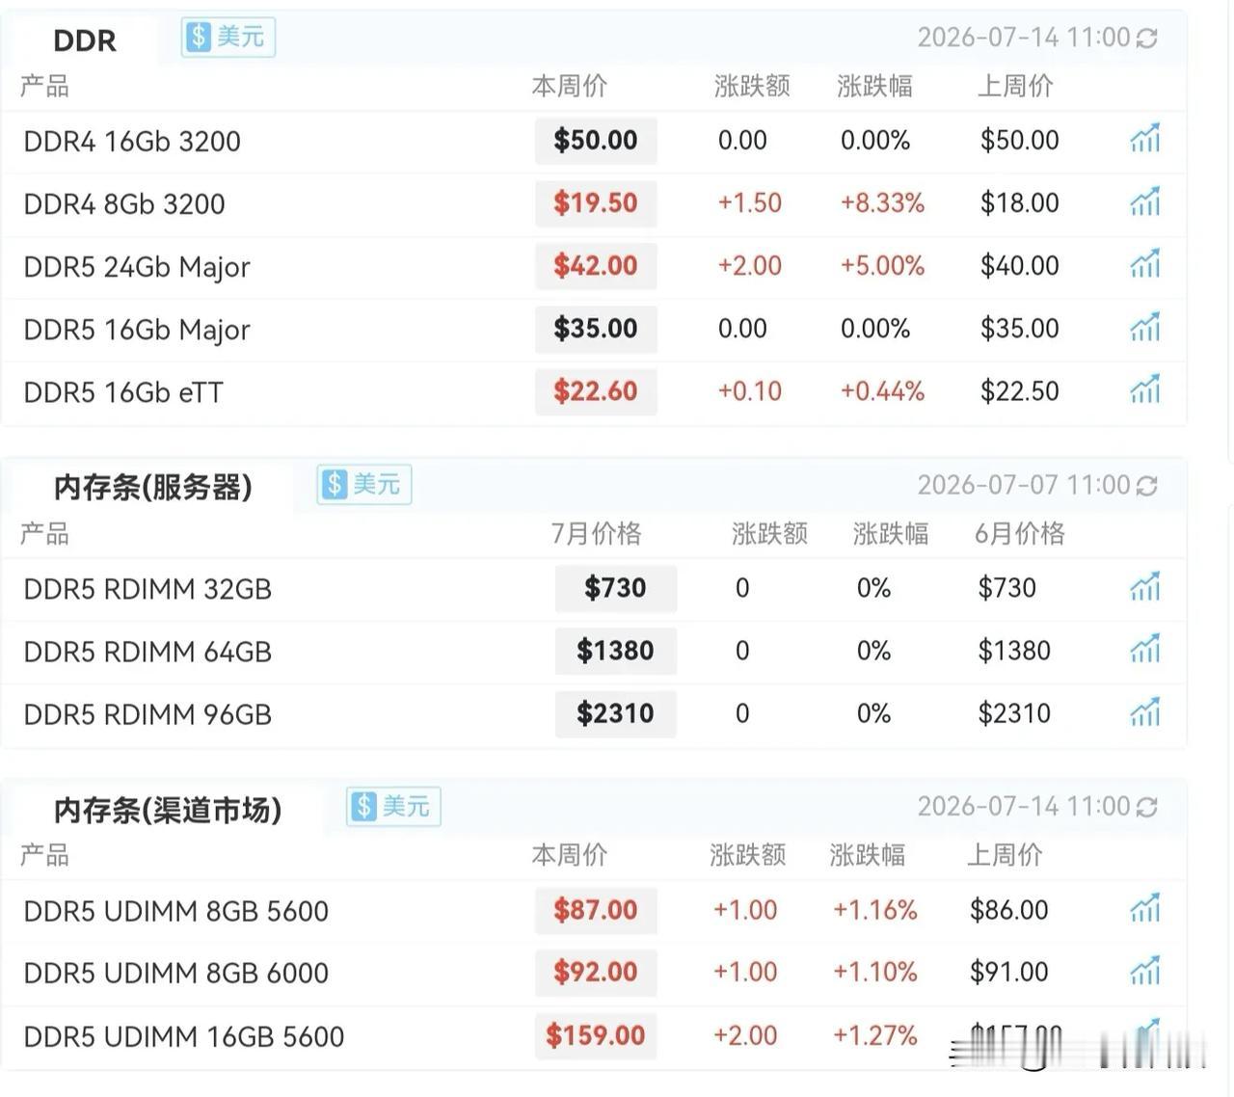1234x1097 pixels.
Task: Click the +8.33% change percentage
Action: [x=882, y=203]
